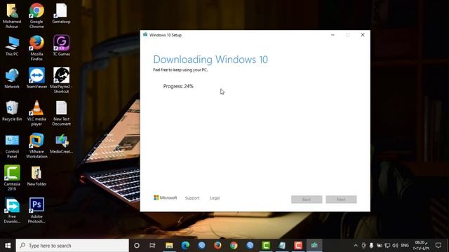
Task: Open the taskbar clock and date
Action: pyautogui.click(x=421, y=246)
